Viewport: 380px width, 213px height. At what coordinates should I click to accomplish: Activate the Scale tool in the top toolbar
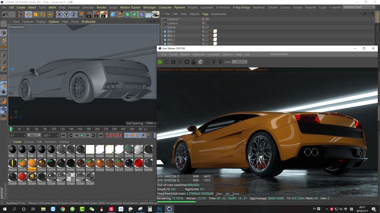36,15
